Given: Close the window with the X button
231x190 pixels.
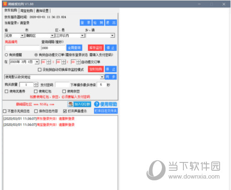Looking at the screenshot, I should 224,4.
